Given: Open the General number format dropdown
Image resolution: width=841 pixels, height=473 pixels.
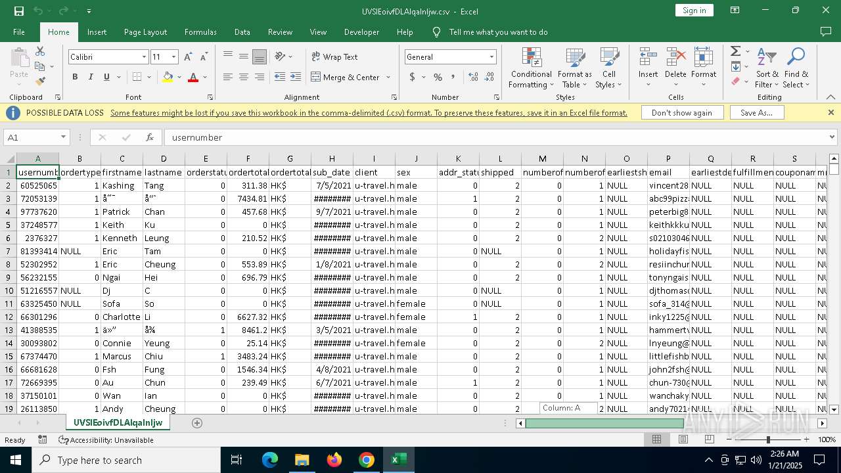Looking at the screenshot, I should coord(491,57).
